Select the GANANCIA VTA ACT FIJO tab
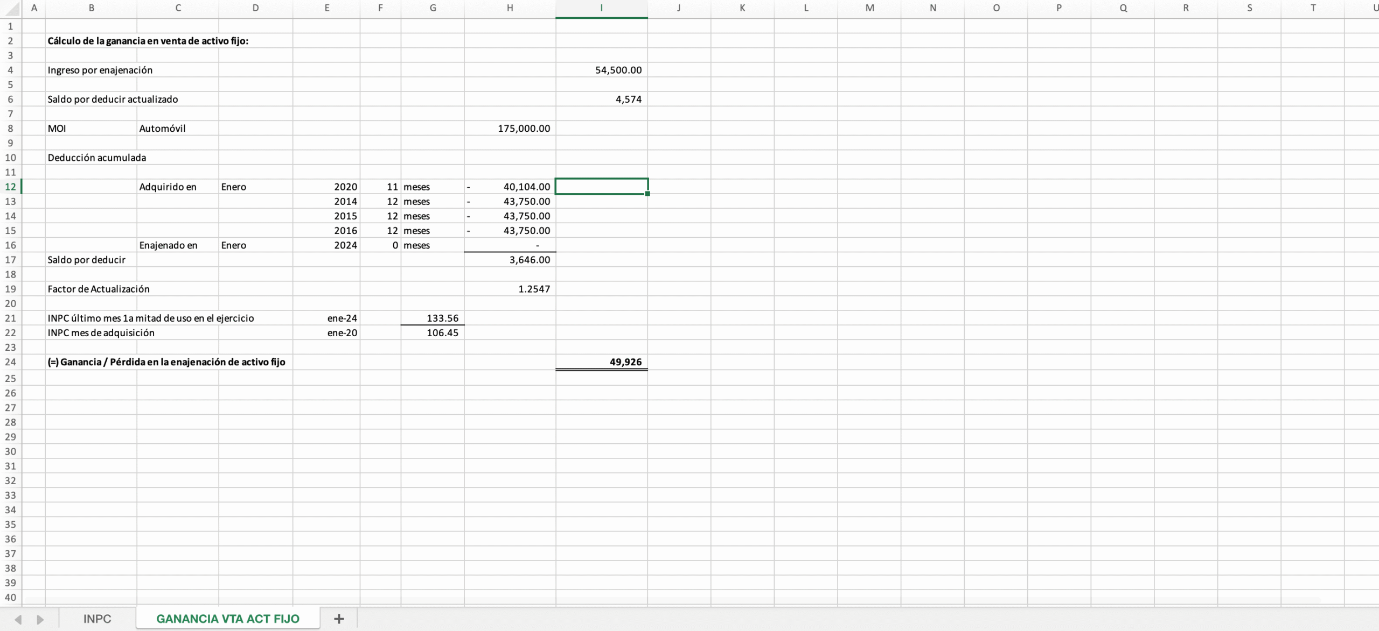Viewport: 1379px width, 631px height. coord(227,619)
